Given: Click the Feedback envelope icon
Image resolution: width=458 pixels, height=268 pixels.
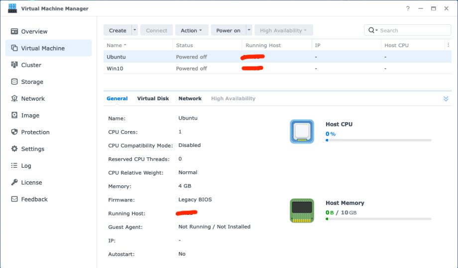Looking at the screenshot, I should [14, 200].
